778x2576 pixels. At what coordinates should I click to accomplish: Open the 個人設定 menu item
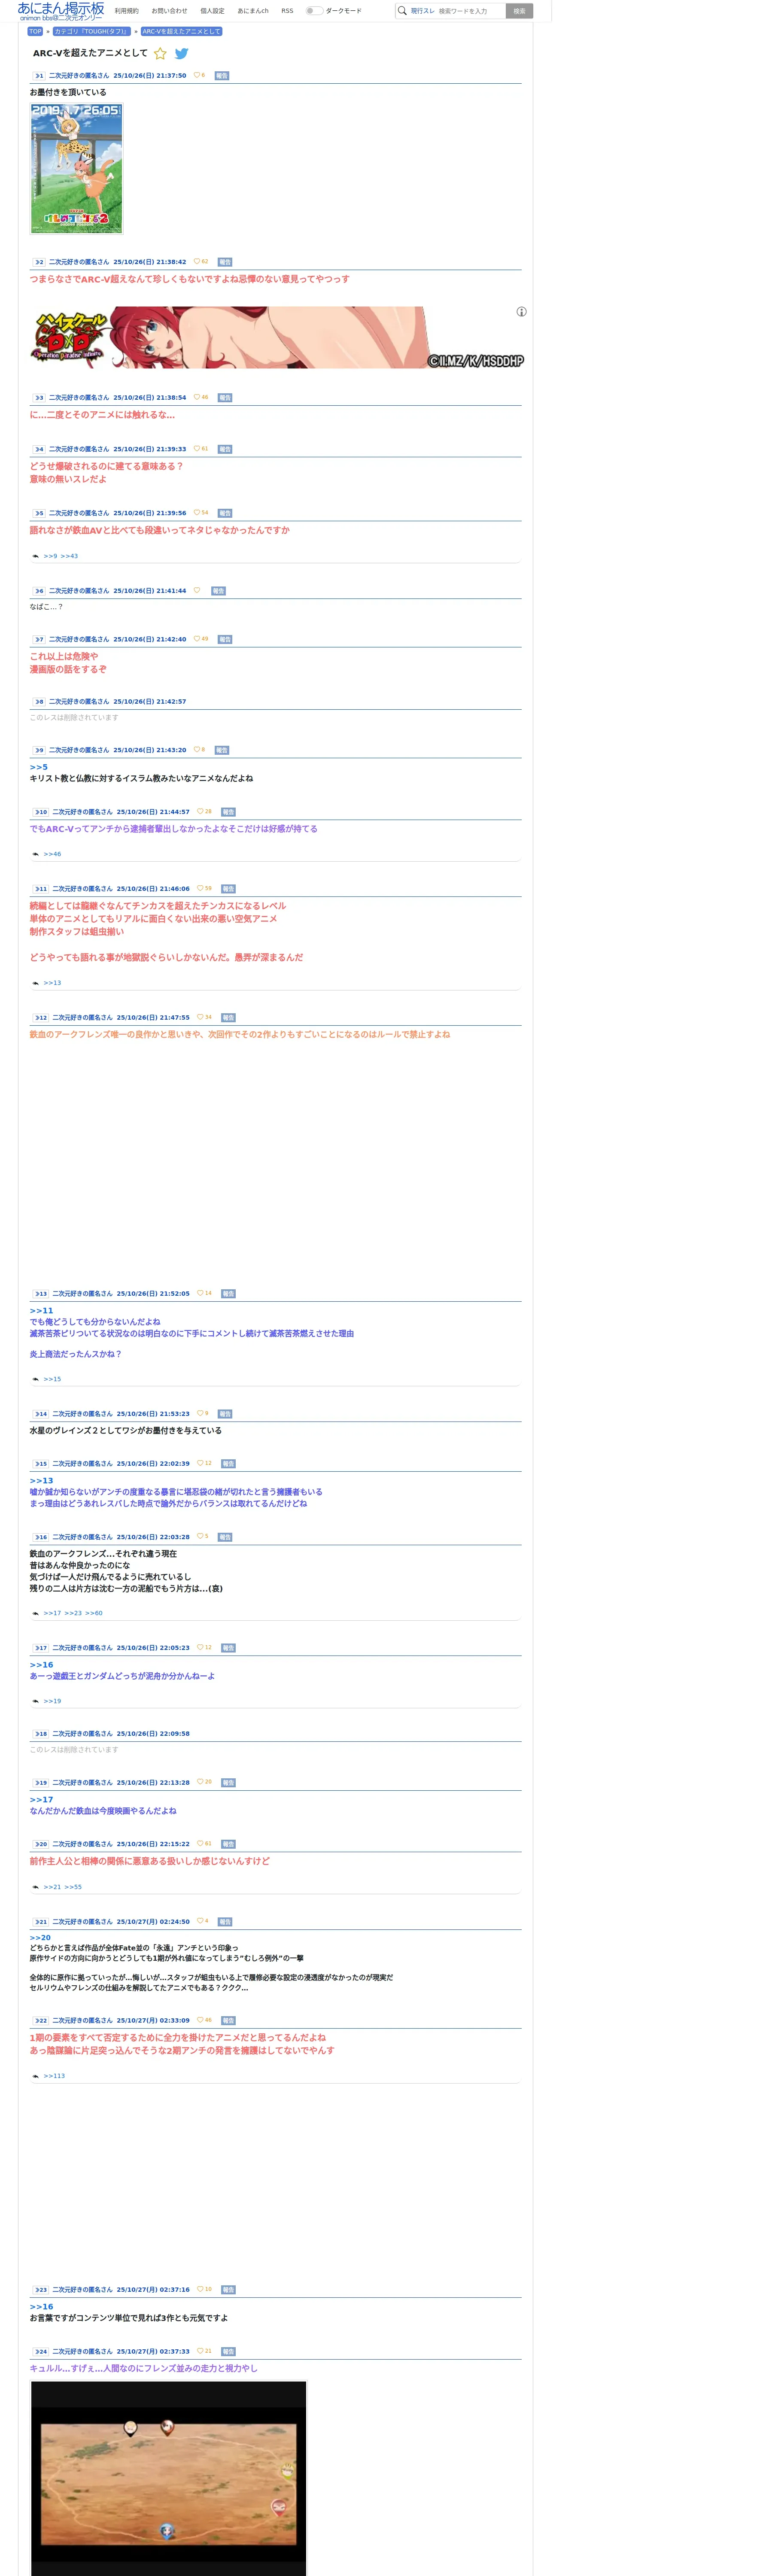click(212, 11)
